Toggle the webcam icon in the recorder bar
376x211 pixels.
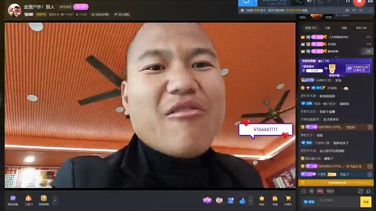pos(299,2)
